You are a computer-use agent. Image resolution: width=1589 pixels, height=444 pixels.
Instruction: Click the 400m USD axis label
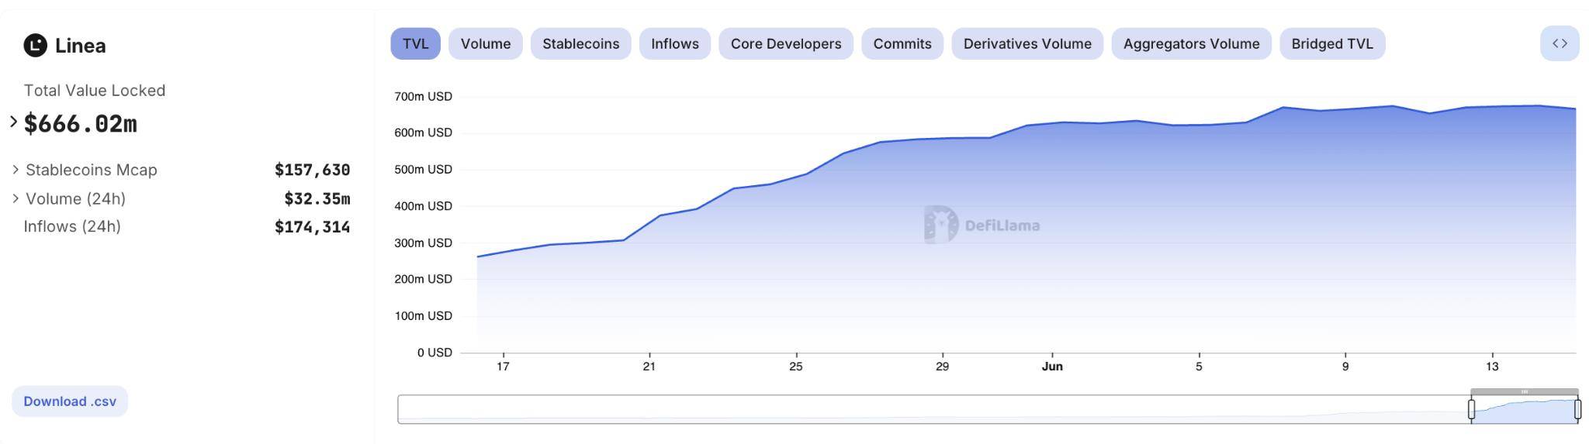[x=423, y=206]
